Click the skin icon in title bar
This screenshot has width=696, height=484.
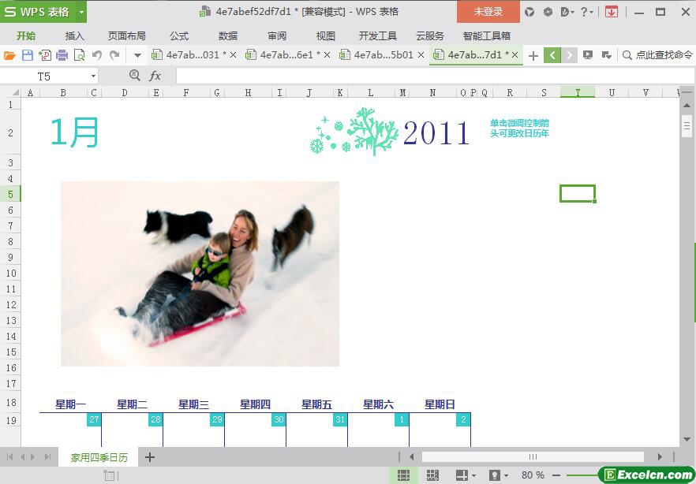pos(529,12)
